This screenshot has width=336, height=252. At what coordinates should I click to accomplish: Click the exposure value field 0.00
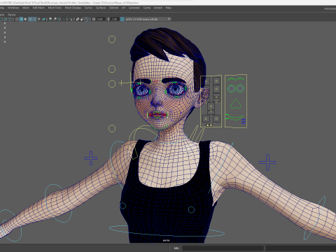(100, 19)
